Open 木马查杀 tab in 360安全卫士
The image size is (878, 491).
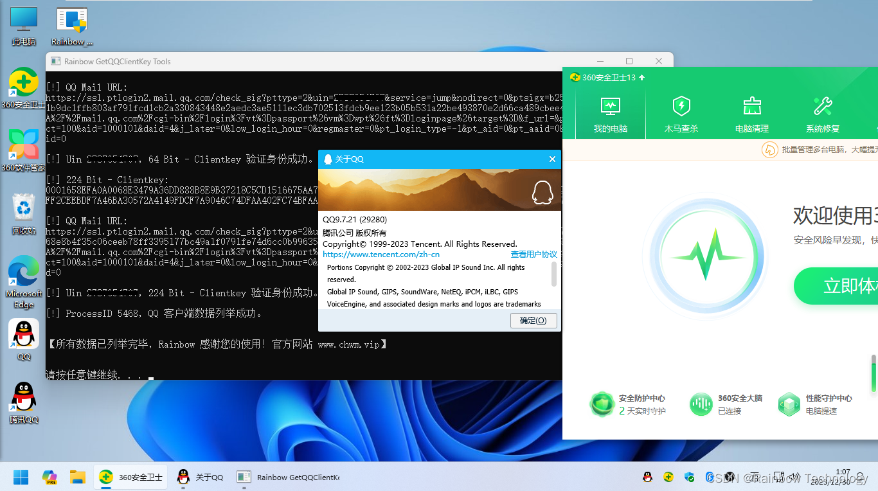(x=681, y=114)
